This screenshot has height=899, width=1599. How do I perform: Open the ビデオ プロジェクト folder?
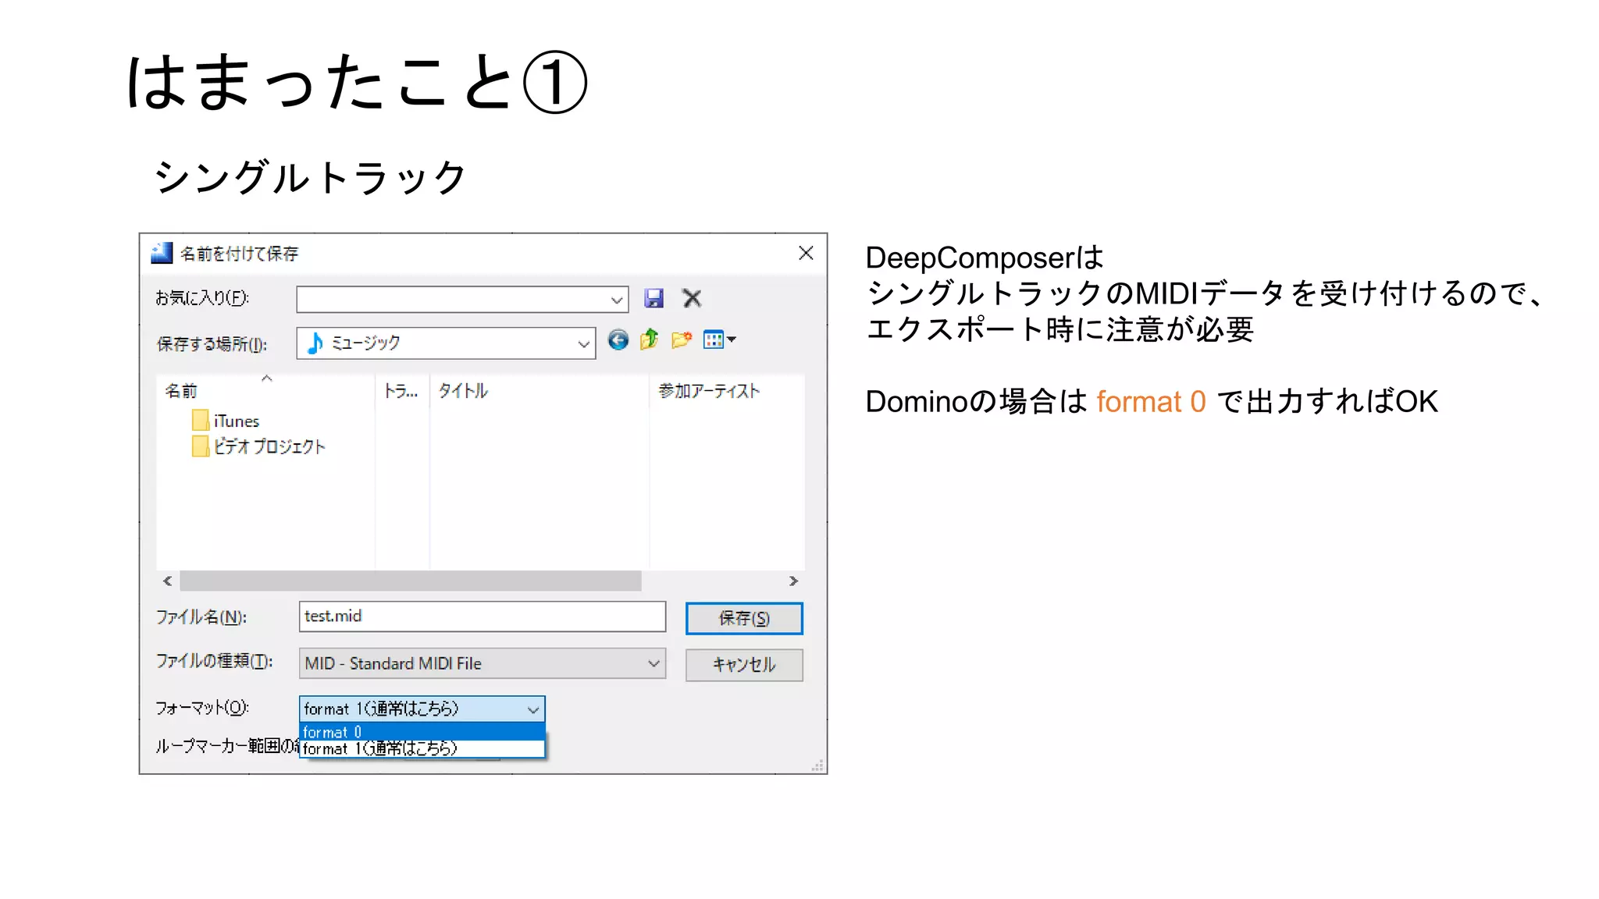coord(258,446)
